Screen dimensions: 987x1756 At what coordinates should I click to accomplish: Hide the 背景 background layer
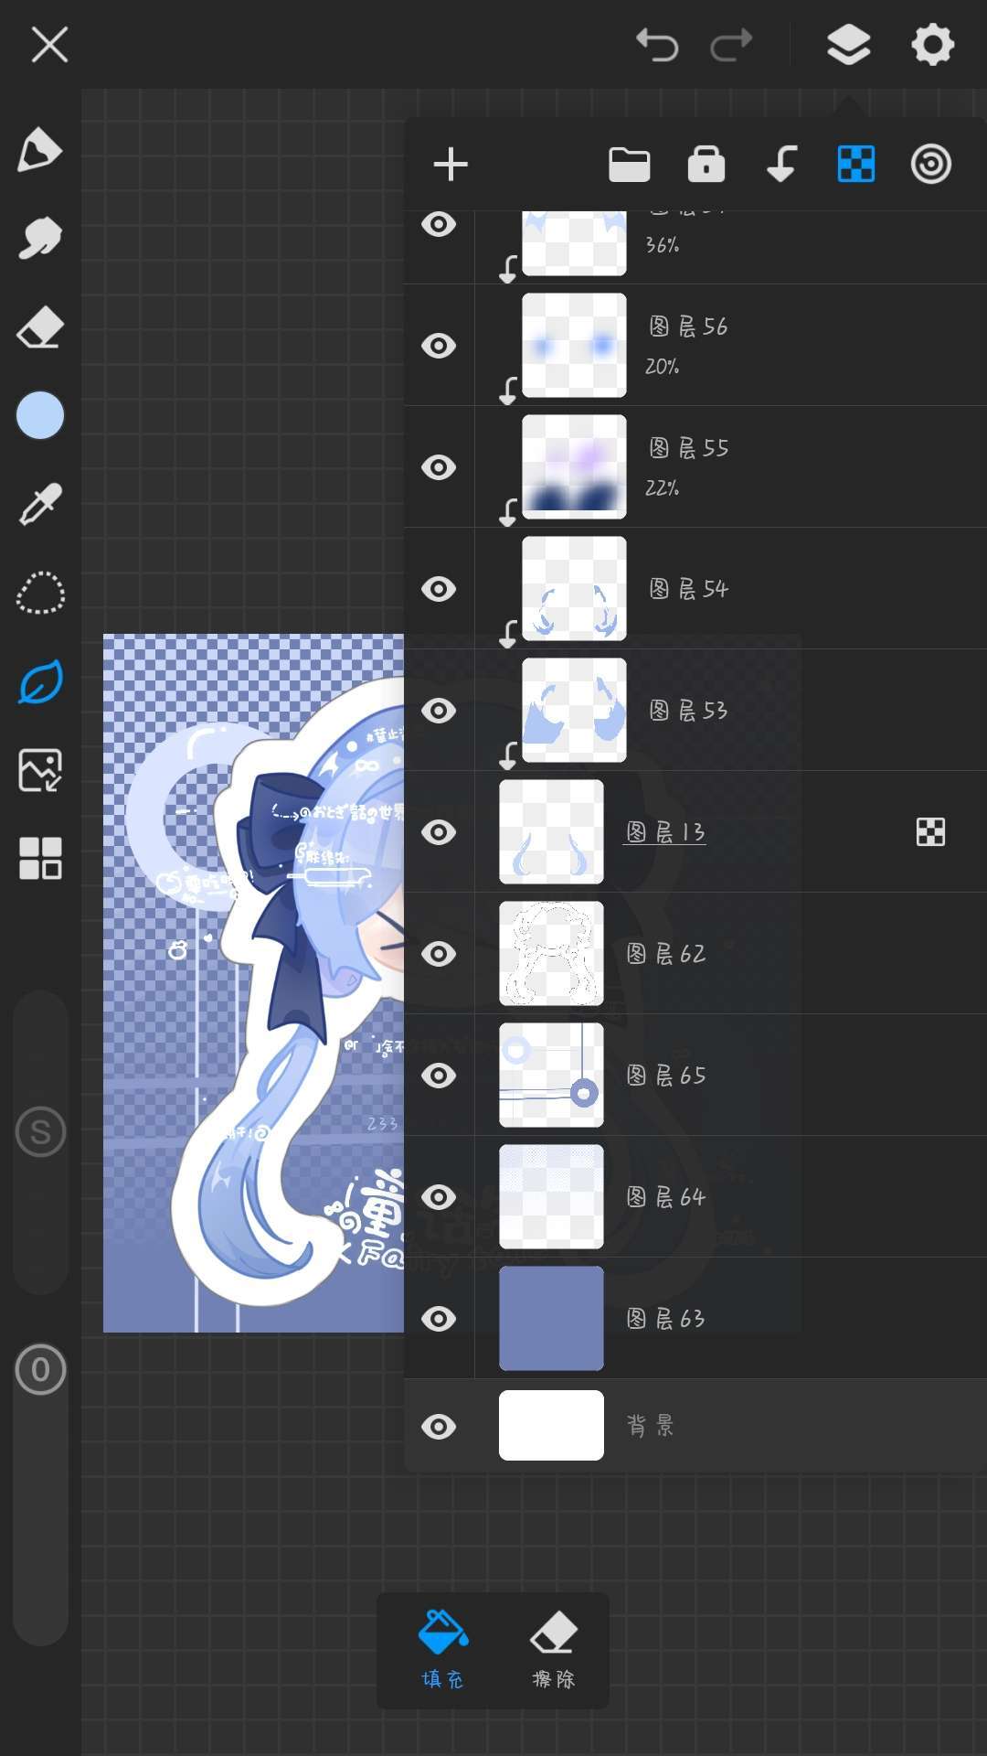click(x=439, y=1427)
